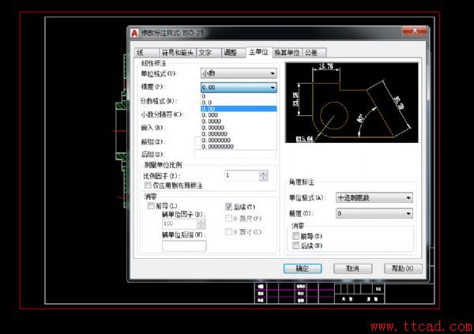This screenshot has width=474, height=334.
Task: Toggle the 前导 (L) zero suppression checkbox
Action: pyautogui.click(x=151, y=206)
